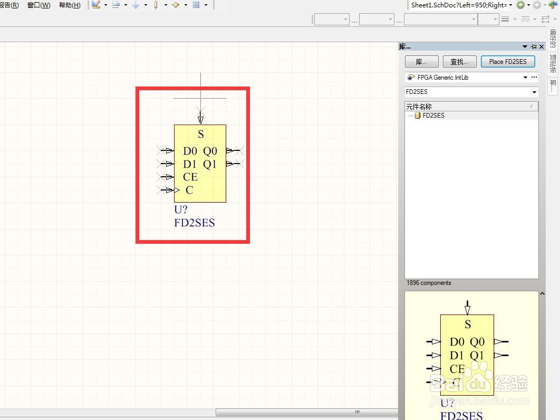Click the FD2SES label below schematic symbol
Viewport: 560px width, 420px height.
tap(195, 223)
